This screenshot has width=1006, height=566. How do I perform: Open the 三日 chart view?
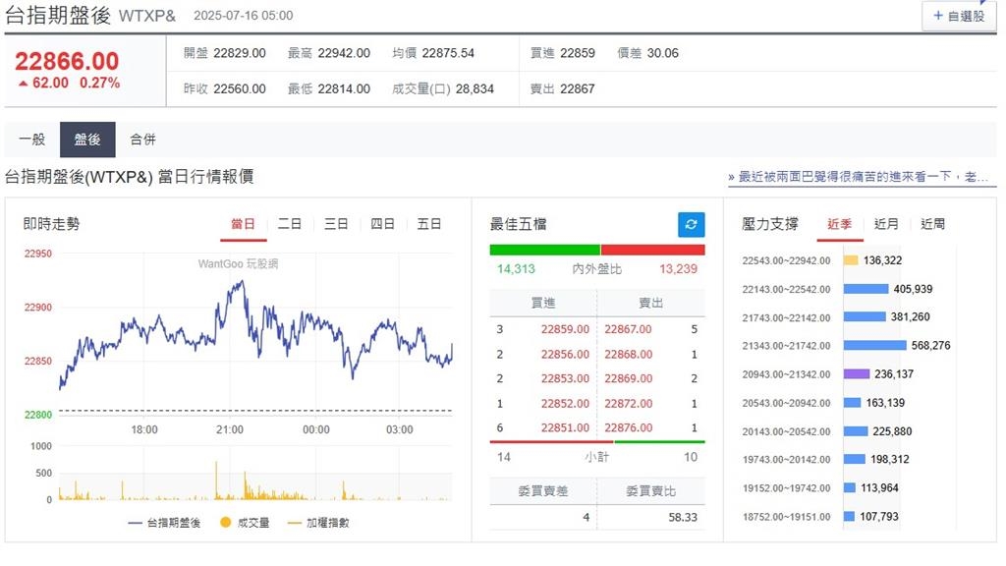(x=336, y=223)
